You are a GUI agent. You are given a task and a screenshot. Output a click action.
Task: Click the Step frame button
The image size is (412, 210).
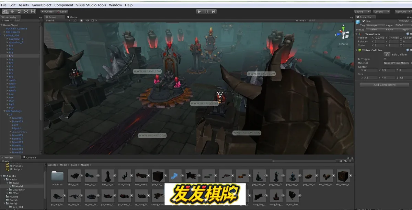click(214, 11)
